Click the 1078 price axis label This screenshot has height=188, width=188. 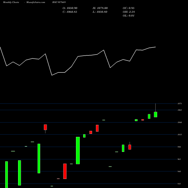tap(180, 104)
